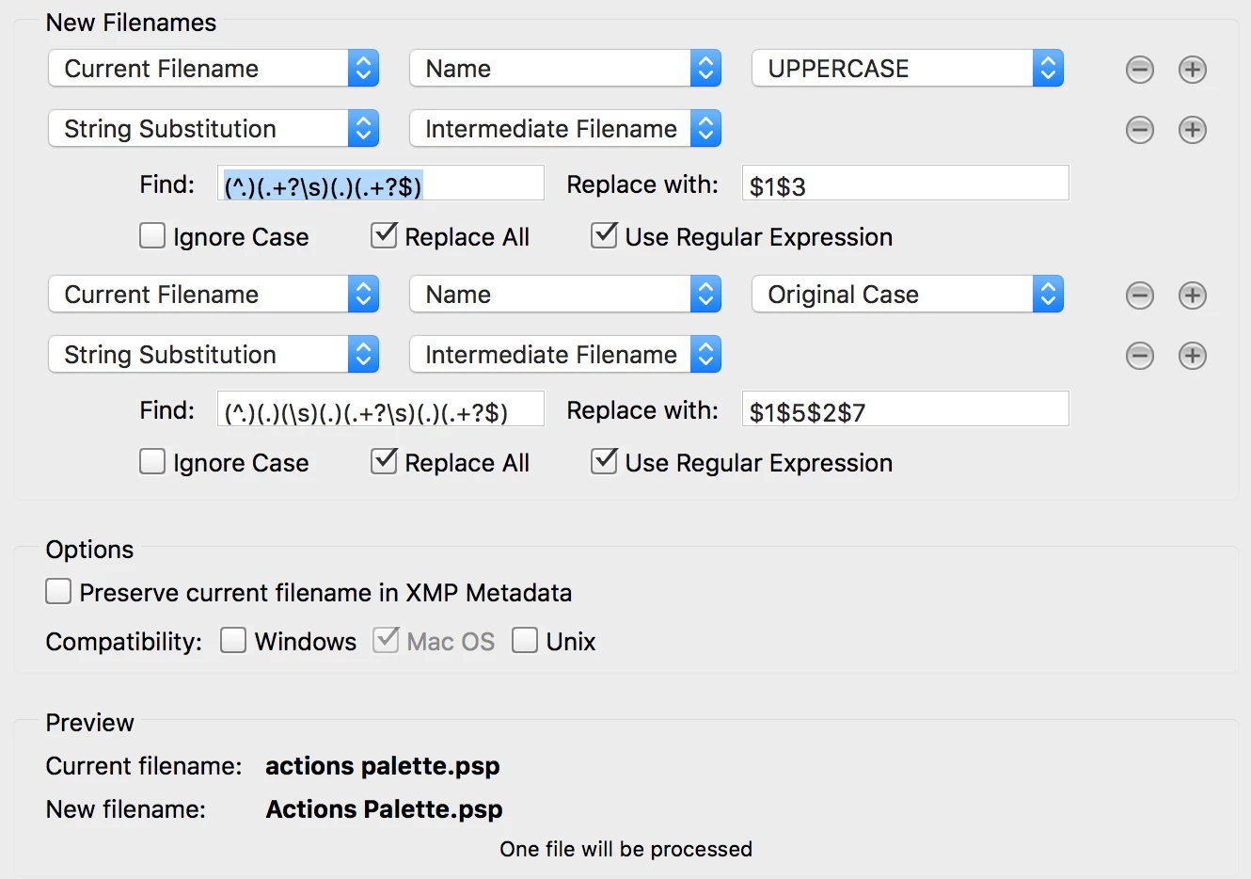Image resolution: width=1251 pixels, height=879 pixels.
Task: Enable Windows compatibility checkbox
Action: click(233, 640)
